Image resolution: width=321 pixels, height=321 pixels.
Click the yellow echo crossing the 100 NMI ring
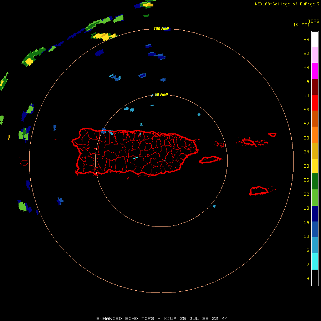(x=104, y=36)
